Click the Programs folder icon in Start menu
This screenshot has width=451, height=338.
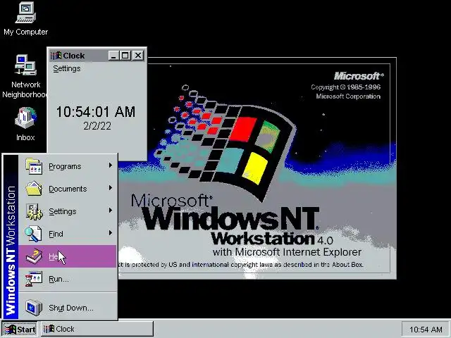34,166
